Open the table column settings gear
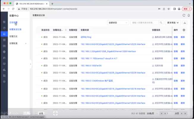This screenshot has width=194, height=119. tap(184, 30)
